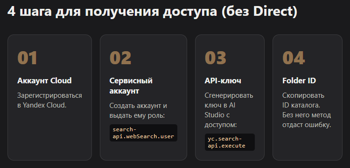
Task: Click the heading '4 шага для получения доступа'
Action: (152, 12)
